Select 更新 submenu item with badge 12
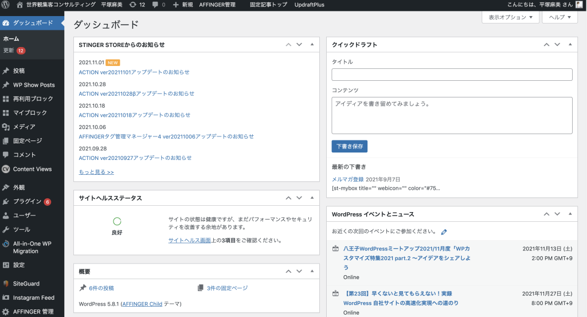The width and height of the screenshot is (587, 317). (14, 50)
